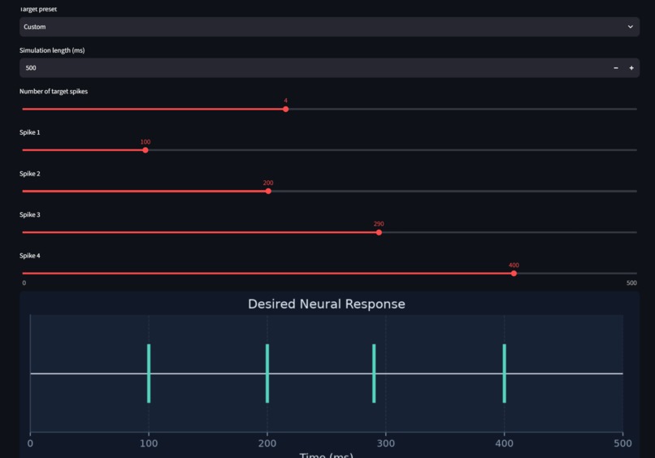Click the Number of target spikes slider handle
Image resolution: width=655 pixels, height=458 pixels.
click(286, 109)
